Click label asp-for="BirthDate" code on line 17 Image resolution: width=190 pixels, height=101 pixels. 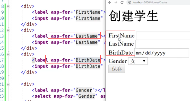tap(69, 60)
